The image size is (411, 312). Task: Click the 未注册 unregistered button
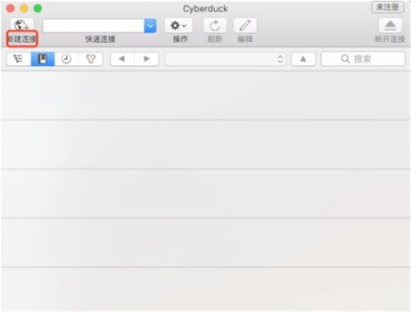388,7
